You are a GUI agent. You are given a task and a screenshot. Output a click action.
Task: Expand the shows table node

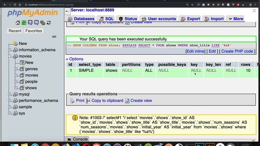click(x=16, y=88)
